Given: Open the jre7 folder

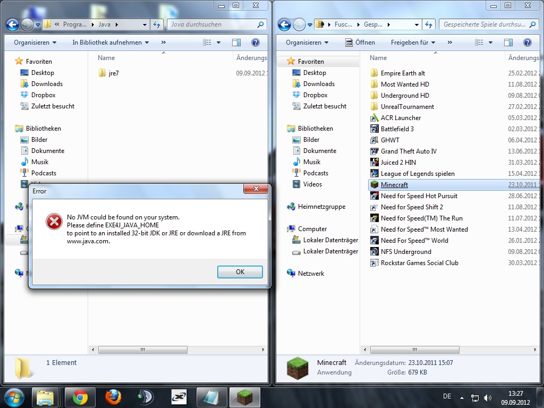Looking at the screenshot, I should pos(113,73).
